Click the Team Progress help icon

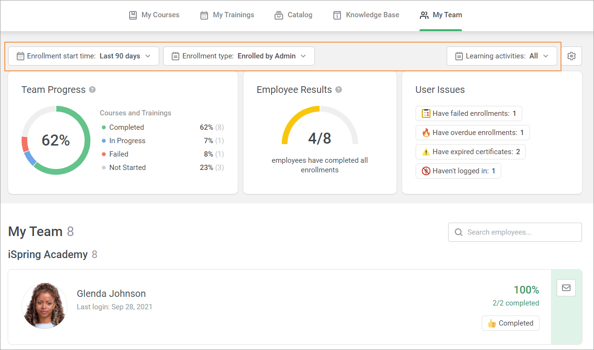92,90
